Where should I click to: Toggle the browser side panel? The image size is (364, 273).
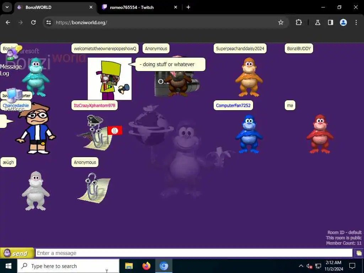click(331, 22)
